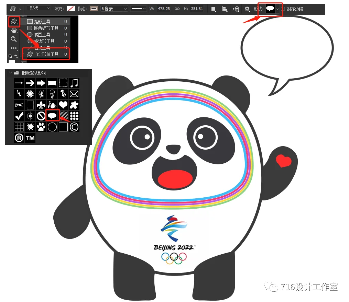Click the 填充 fill color swatch
349x302 pixels.
[71, 9]
